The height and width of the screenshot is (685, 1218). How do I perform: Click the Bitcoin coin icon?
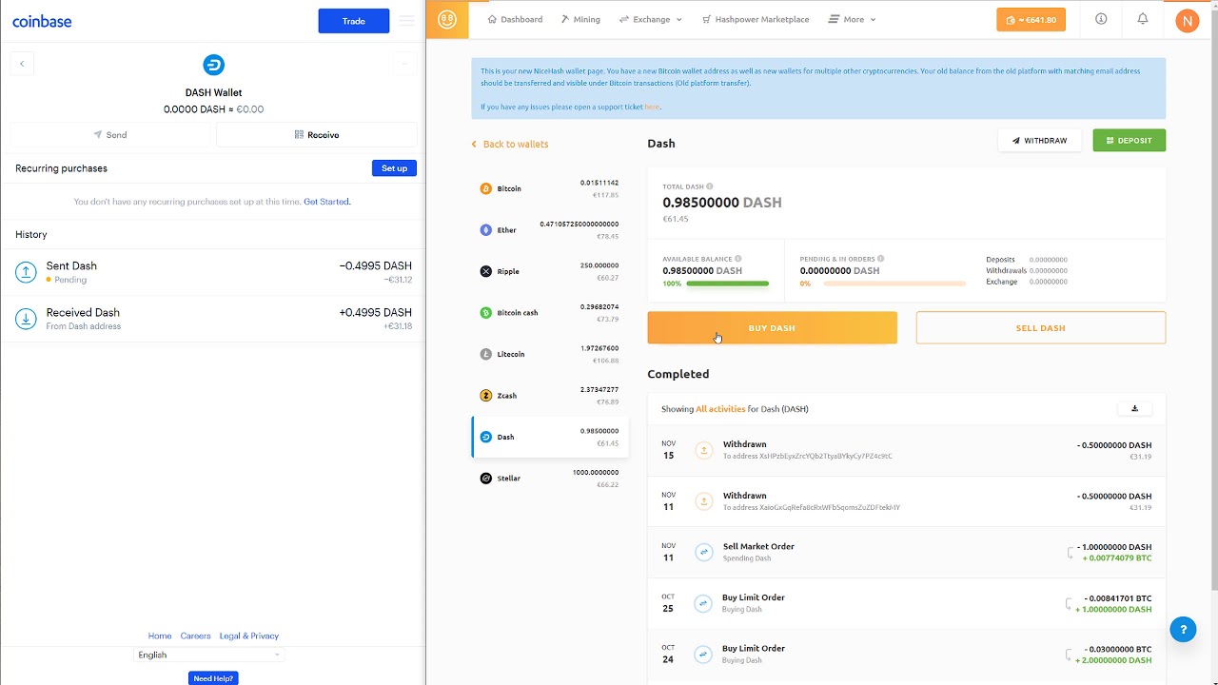click(x=485, y=188)
